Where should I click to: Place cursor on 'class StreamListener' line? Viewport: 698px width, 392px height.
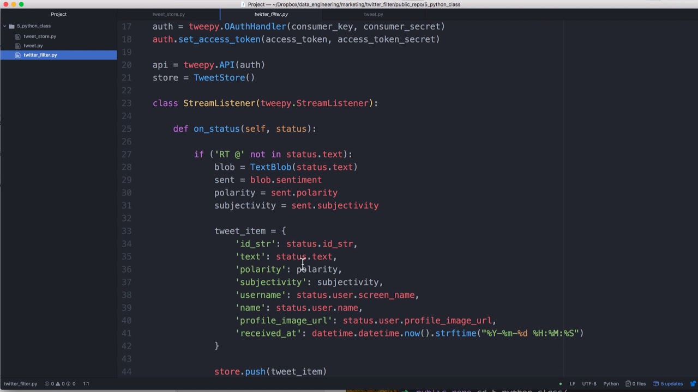(265, 103)
